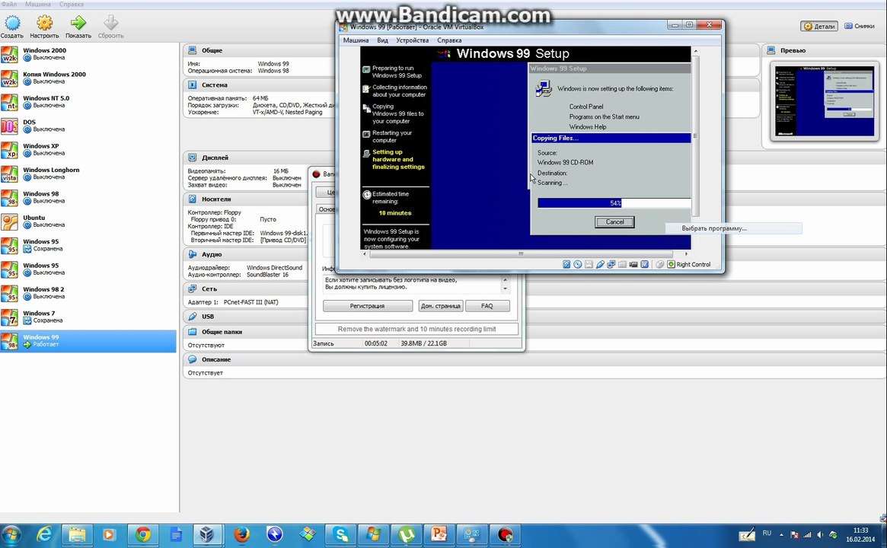Image resolution: width=887 pixels, height=548 pixels.
Task: Collapse the Система section header
Action: [215, 84]
